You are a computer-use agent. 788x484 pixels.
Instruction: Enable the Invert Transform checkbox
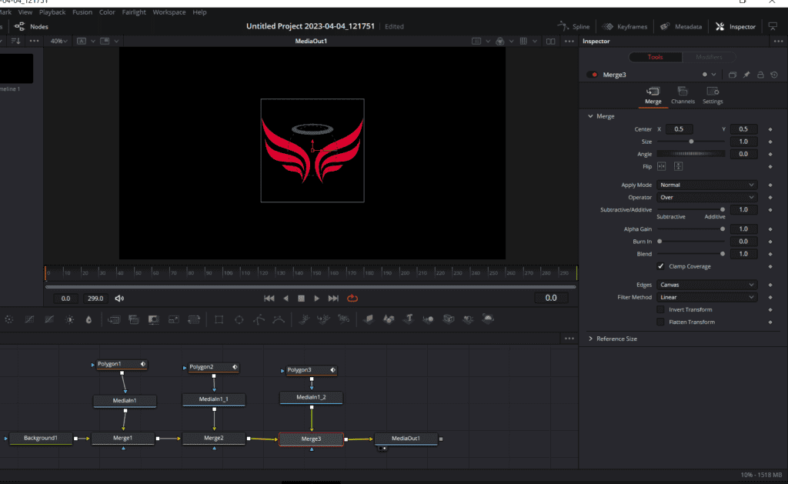click(x=660, y=309)
